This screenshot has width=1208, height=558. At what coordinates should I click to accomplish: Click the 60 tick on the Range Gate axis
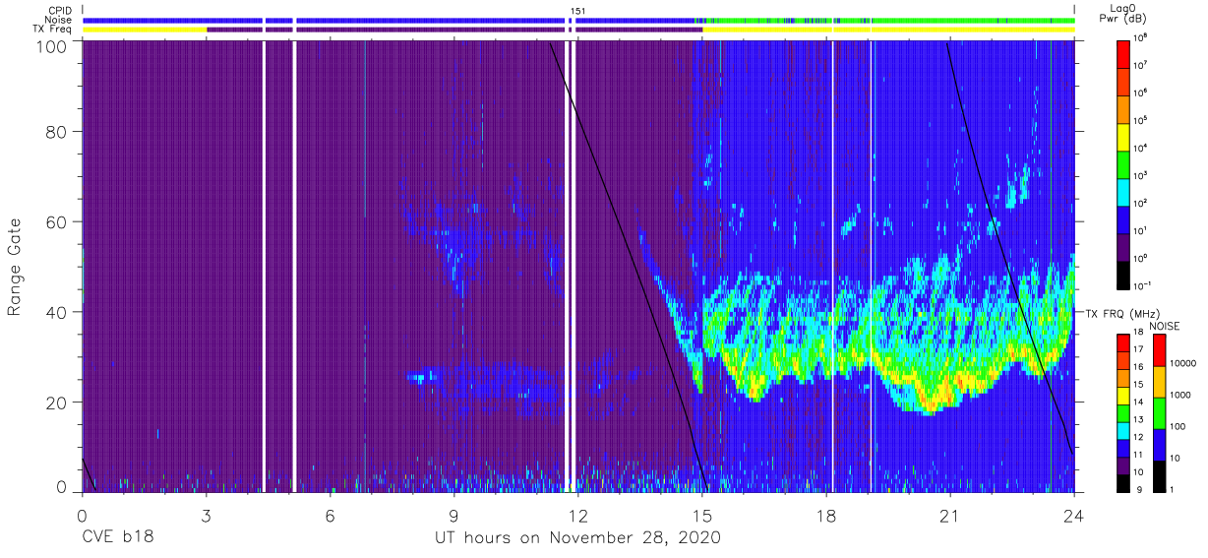57,222
